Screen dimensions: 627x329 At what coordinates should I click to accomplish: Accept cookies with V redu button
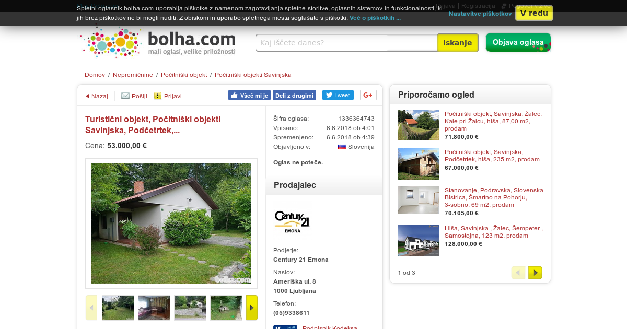click(x=534, y=13)
